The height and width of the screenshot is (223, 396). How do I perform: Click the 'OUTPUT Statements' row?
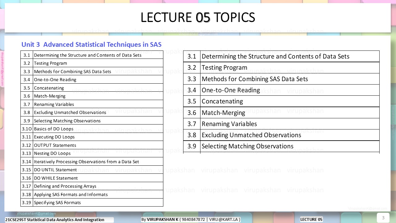tap(92, 145)
